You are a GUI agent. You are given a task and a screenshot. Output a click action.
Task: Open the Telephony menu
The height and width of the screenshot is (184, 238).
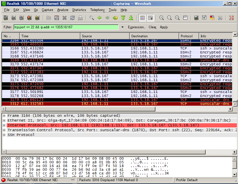(x=98, y=10)
